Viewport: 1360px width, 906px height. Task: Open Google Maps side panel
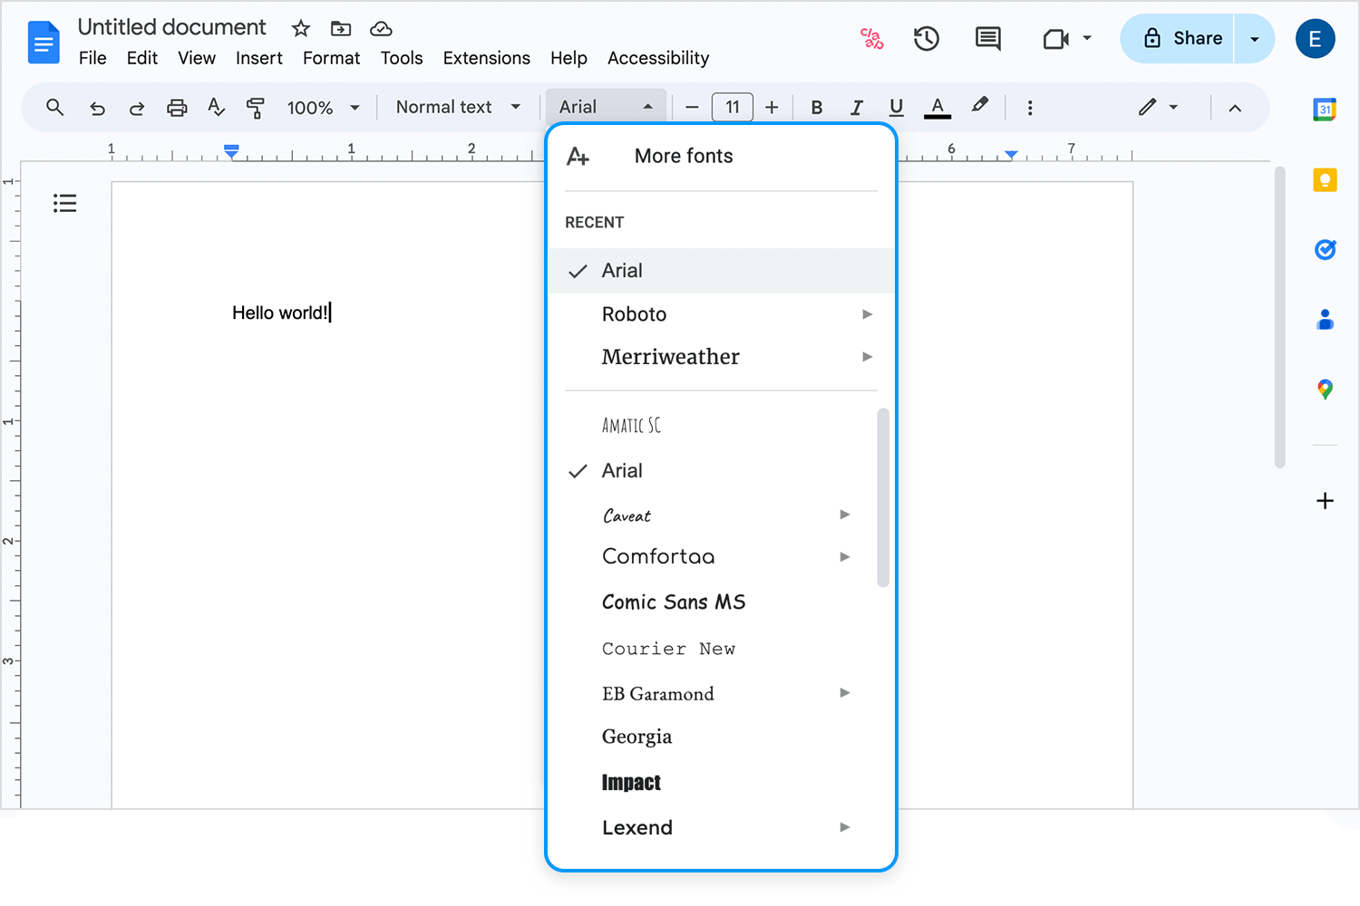(1325, 390)
